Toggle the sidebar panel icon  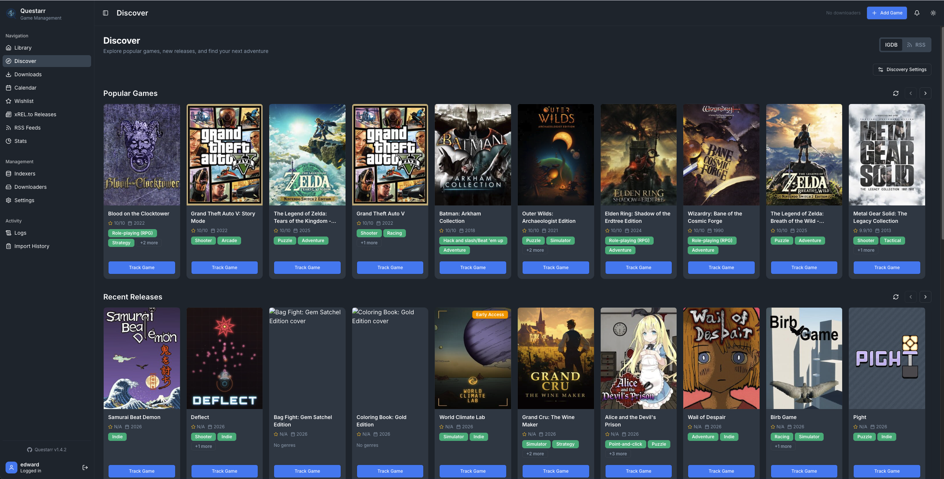pos(106,13)
